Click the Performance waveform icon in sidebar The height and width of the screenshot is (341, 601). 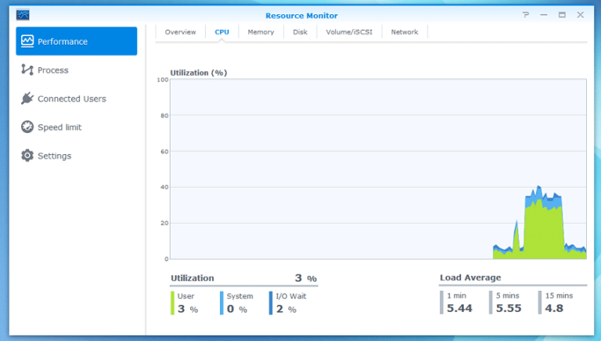pos(27,41)
